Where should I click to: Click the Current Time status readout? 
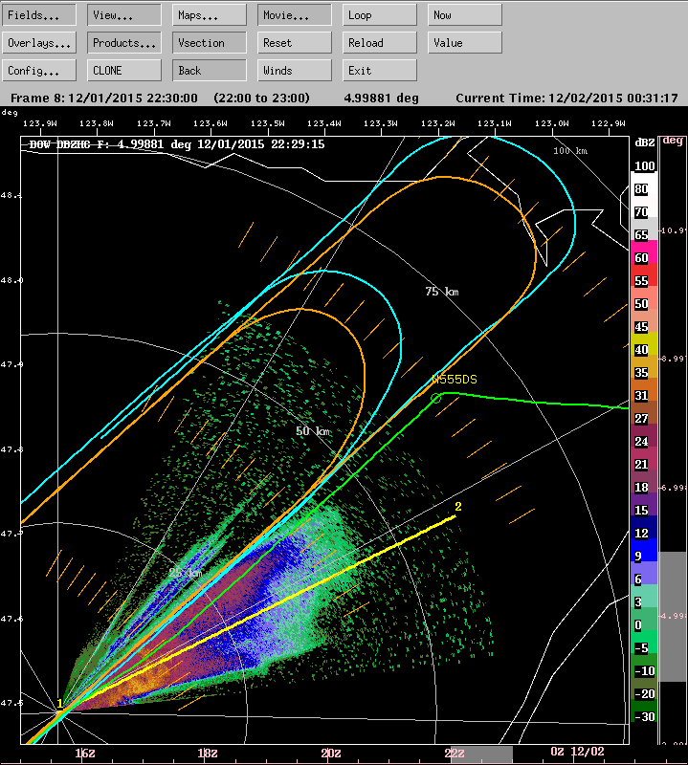(566, 98)
